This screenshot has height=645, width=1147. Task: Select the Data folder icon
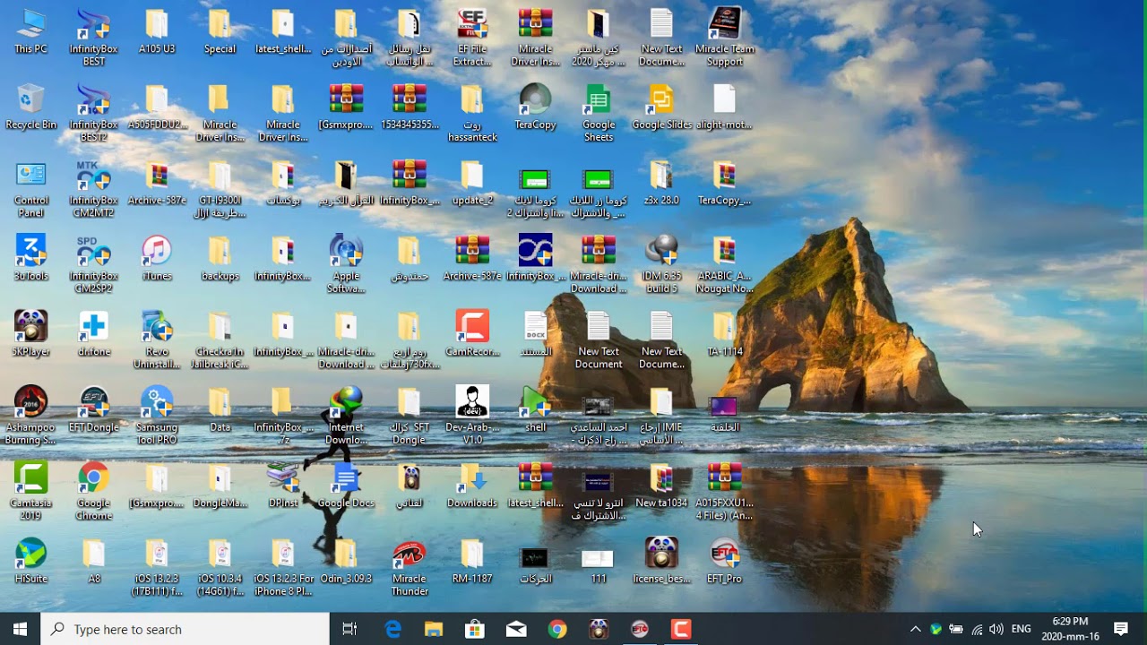pos(220,409)
